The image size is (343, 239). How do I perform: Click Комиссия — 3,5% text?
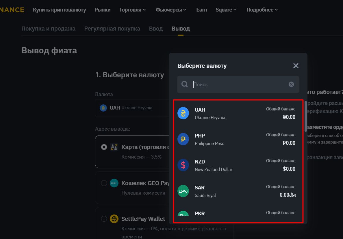point(141,157)
